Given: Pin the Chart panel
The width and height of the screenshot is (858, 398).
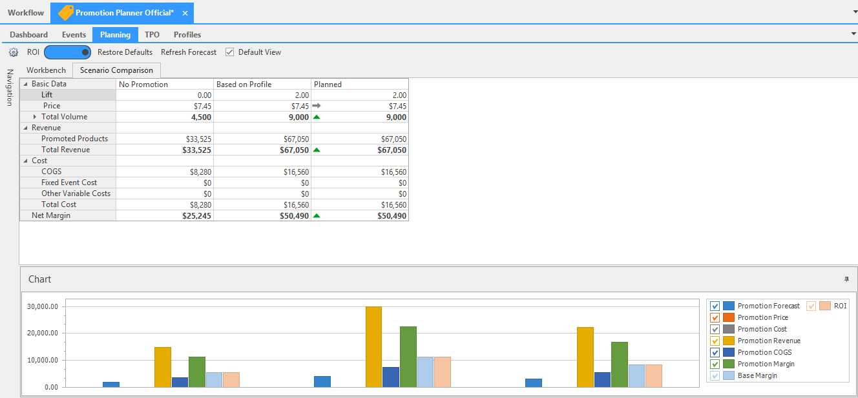Looking at the screenshot, I should 846,279.
